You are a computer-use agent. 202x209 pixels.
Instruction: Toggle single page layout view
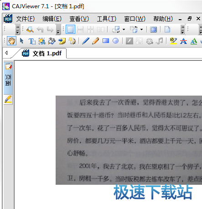70,29
